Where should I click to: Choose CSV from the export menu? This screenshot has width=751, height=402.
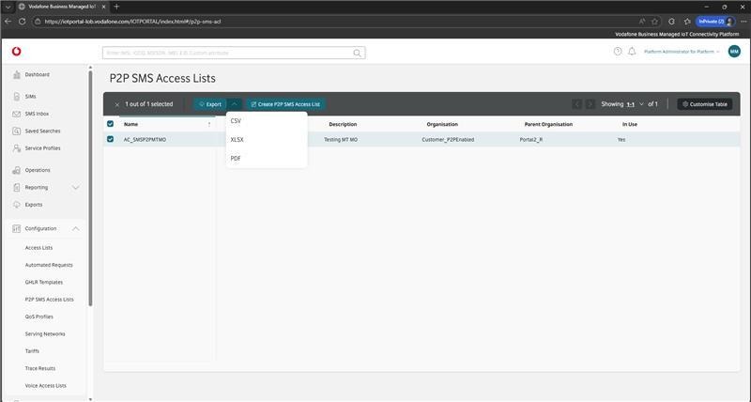pos(236,121)
